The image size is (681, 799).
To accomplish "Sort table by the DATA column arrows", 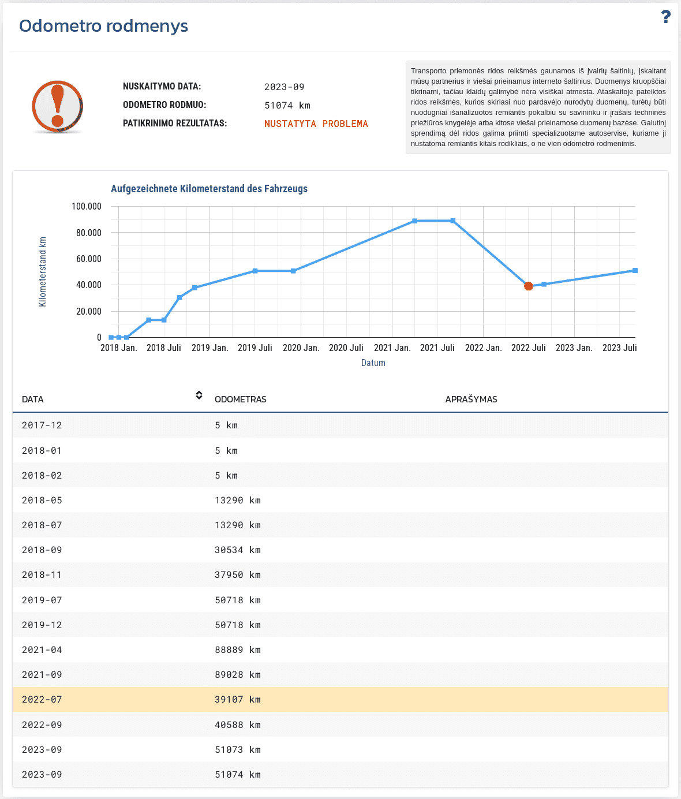I will pos(199,395).
